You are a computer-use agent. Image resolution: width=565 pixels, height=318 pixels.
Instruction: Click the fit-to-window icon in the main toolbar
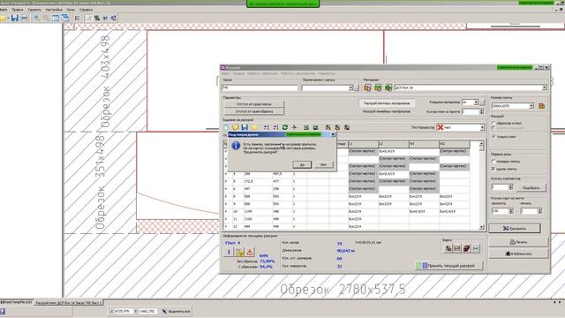[56, 18]
